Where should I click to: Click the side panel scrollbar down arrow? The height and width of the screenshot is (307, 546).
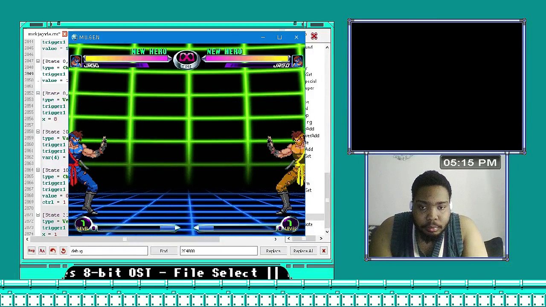pos(327,232)
